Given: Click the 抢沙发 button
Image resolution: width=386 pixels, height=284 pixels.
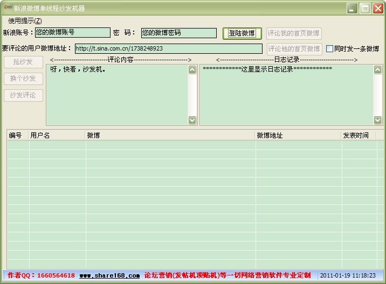Looking at the screenshot, I should [x=23, y=62].
